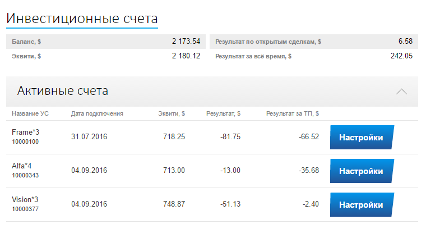Click the Эквити, $ column header
The height and width of the screenshot is (233, 426).
tap(172, 113)
